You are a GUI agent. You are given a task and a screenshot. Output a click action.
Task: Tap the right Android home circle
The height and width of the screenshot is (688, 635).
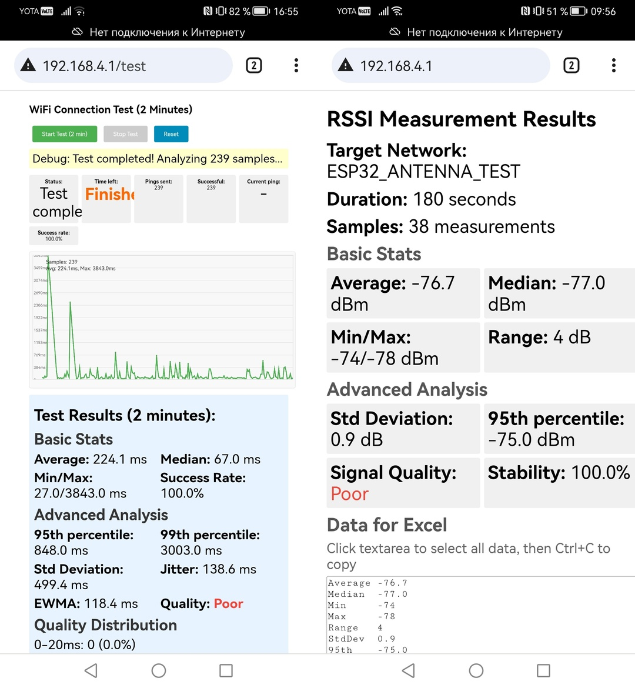click(x=476, y=670)
